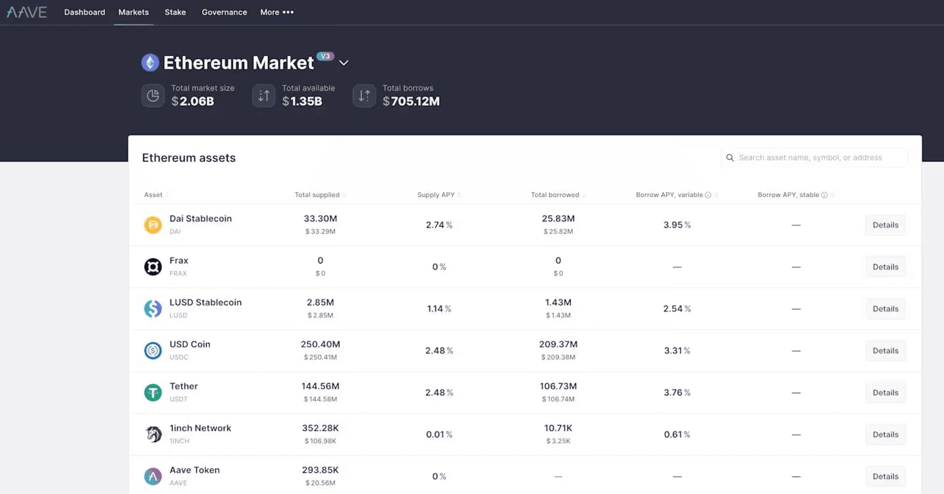Sort by the Total supplied column header
The height and width of the screenshot is (494, 944).
317,195
